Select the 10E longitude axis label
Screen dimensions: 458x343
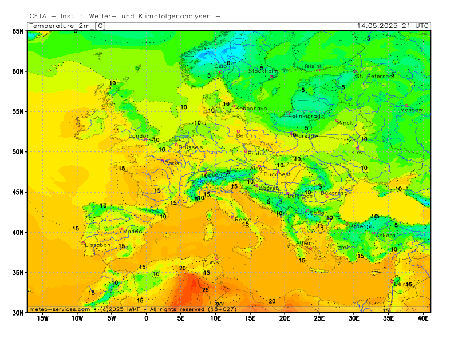(x=216, y=318)
